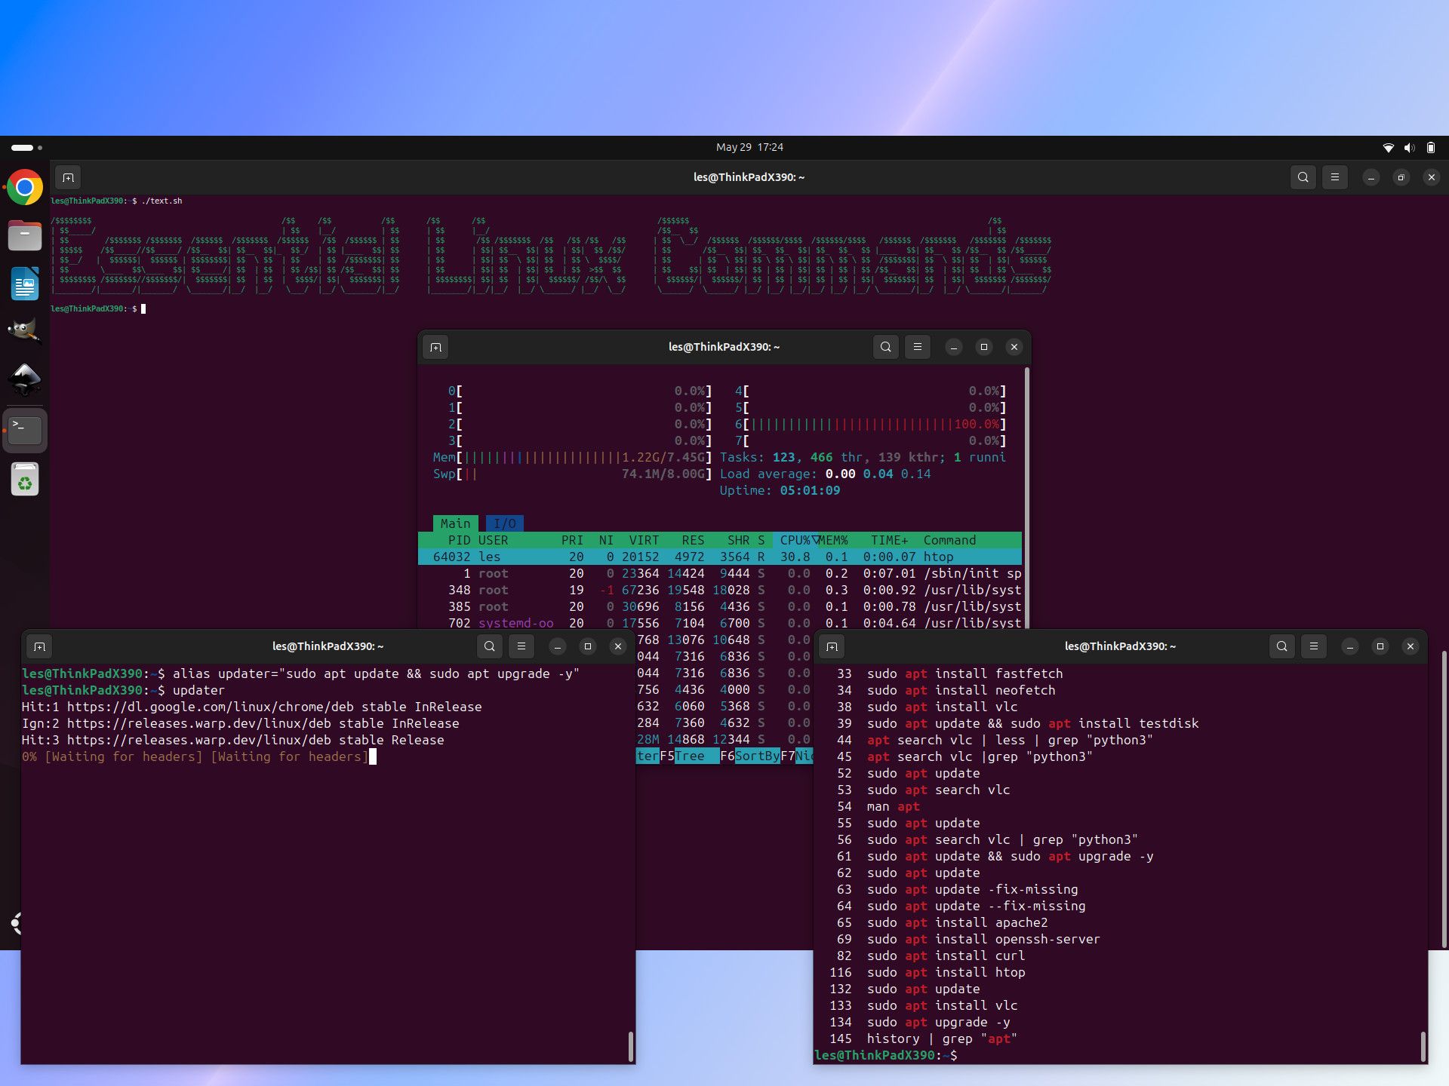Open the Trash from the dock

pos(23,479)
